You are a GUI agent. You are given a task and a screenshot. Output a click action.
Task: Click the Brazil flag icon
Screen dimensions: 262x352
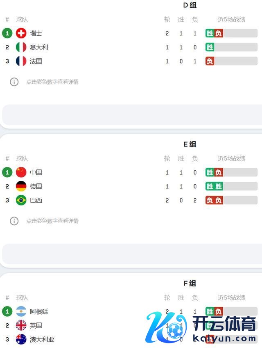(21, 200)
